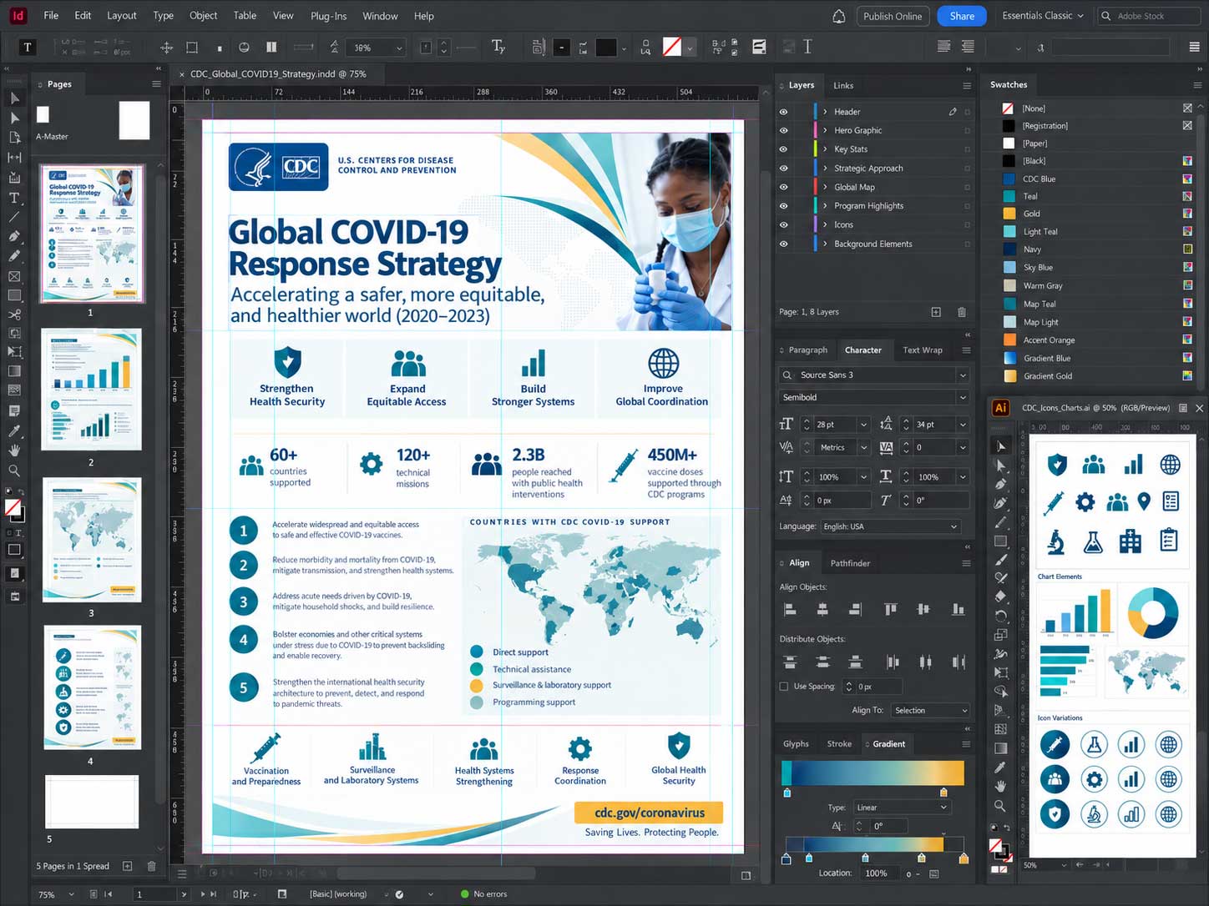
Task: Click the shield icon in Illustrator artboard
Action: pyautogui.click(x=1057, y=465)
